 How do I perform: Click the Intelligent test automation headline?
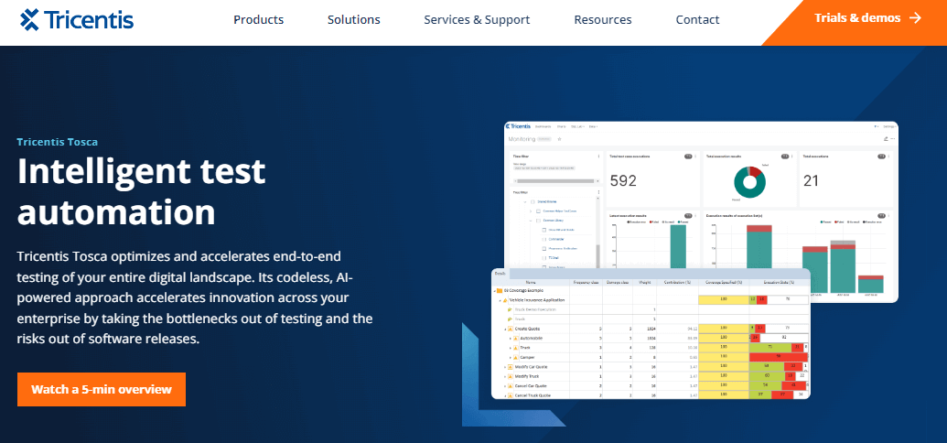pyautogui.click(x=141, y=191)
